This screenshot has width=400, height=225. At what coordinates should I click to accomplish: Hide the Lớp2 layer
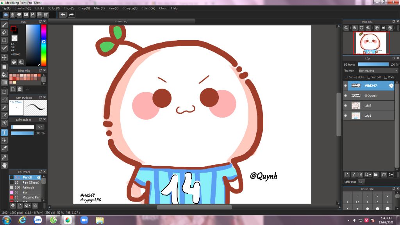[346, 105]
